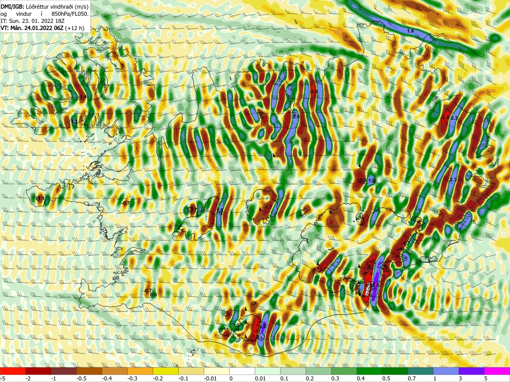Pick the magenta legend swatch above 5
Viewport: 510px width, 382px height.
497,371
